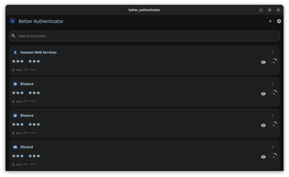Click the Better Authenticator shield logo
289x177 pixels.
(x=13, y=21)
